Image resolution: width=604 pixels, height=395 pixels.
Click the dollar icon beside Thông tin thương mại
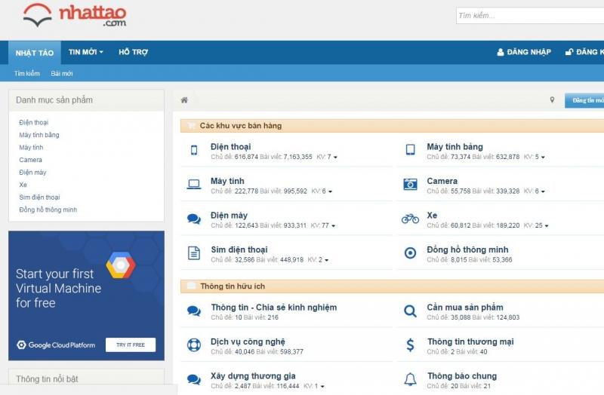pos(410,344)
